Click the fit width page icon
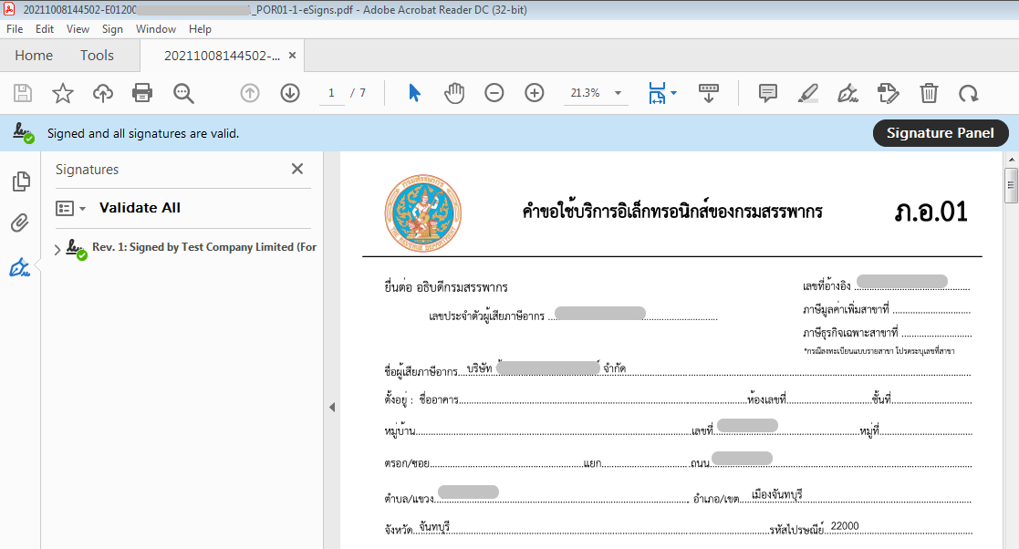The width and height of the screenshot is (1019, 549). pos(657,93)
